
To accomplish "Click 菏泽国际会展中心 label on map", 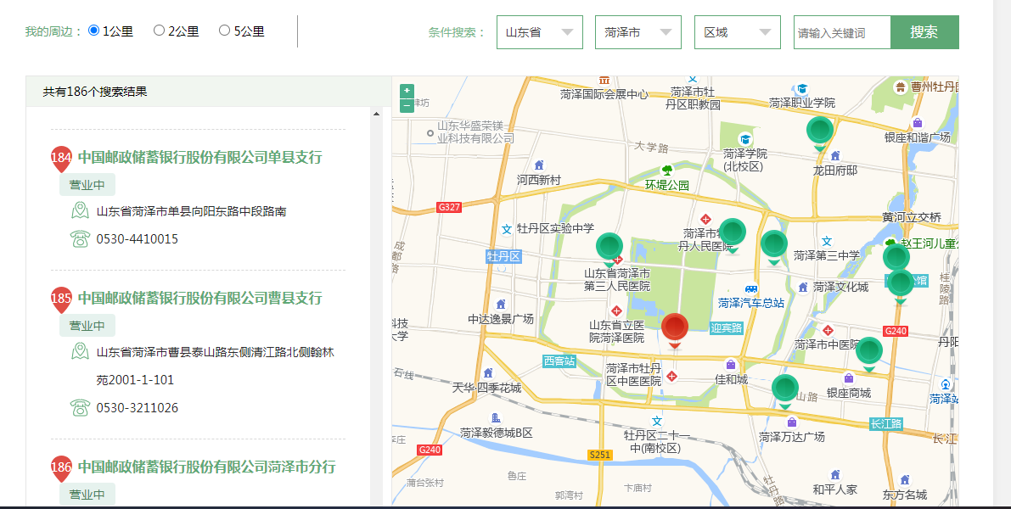I will point(604,94).
